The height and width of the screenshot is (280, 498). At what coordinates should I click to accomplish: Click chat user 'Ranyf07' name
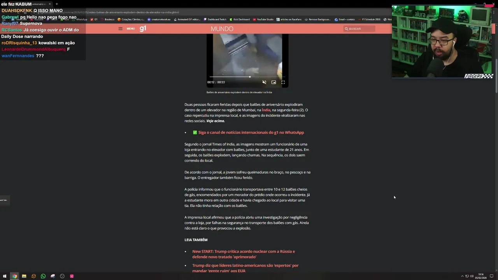click(x=10, y=23)
